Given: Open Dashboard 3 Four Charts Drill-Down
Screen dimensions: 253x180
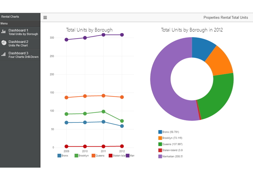Looking at the screenshot, I should coord(20,55).
